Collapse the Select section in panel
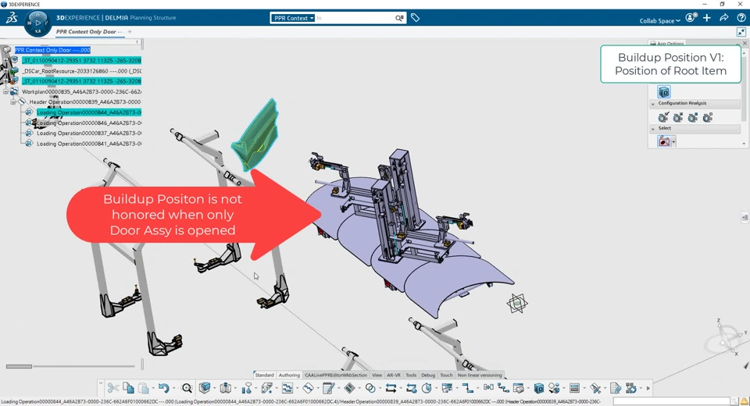 point(653,129)
